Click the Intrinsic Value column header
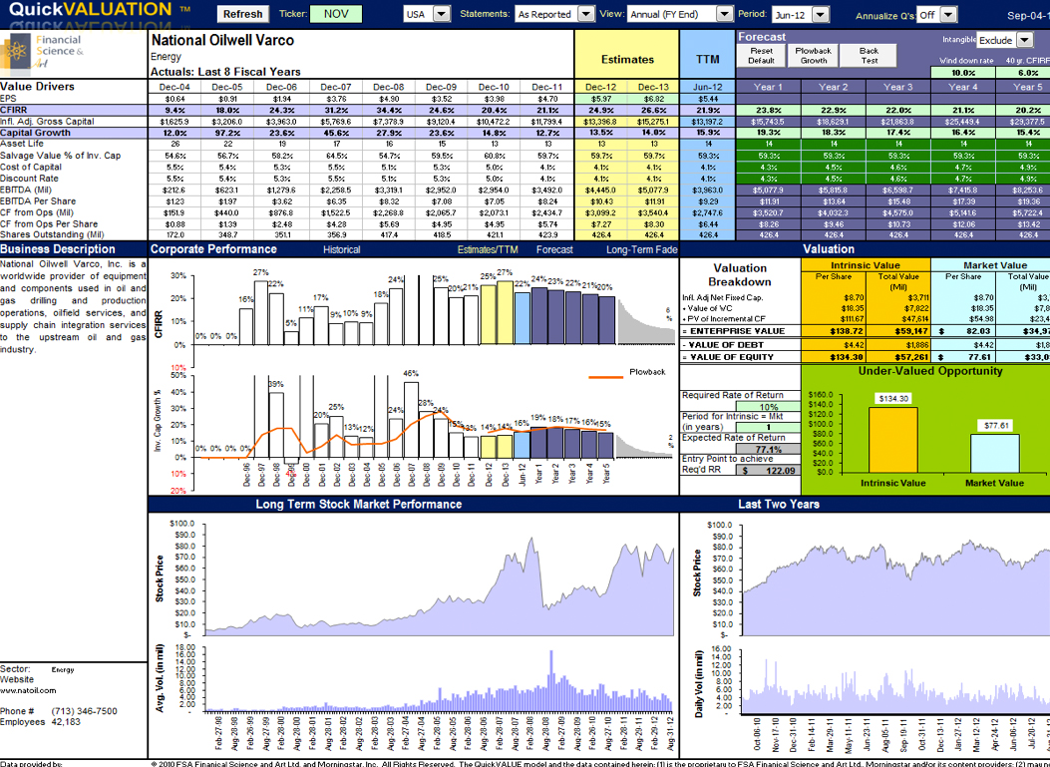This screenshot has height=767, width=1050. [x=866, y=265]
